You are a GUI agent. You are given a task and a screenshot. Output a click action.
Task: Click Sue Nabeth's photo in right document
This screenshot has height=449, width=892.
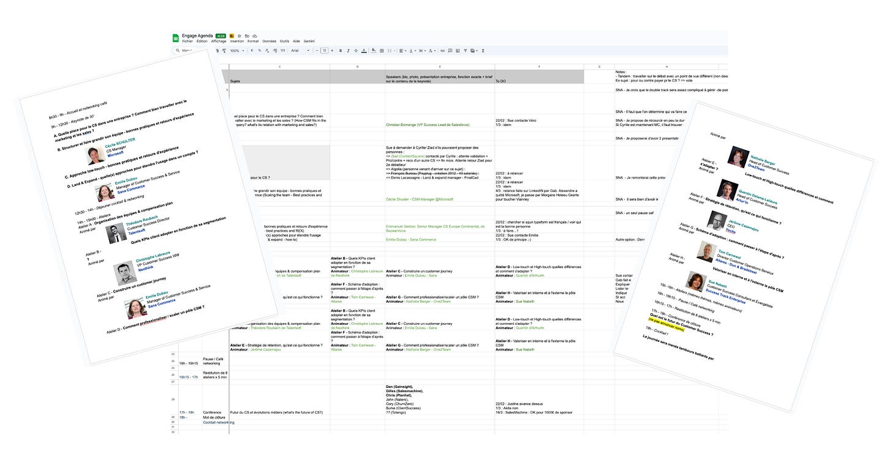(695, 283)
